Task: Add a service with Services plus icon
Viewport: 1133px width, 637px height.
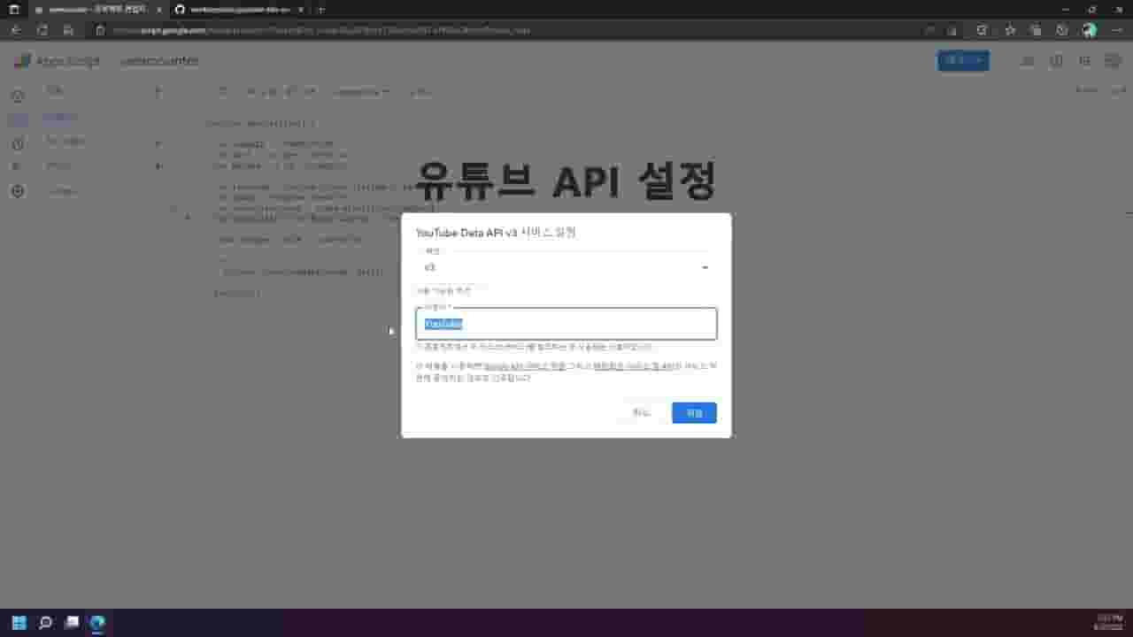Action: point(158,165)
